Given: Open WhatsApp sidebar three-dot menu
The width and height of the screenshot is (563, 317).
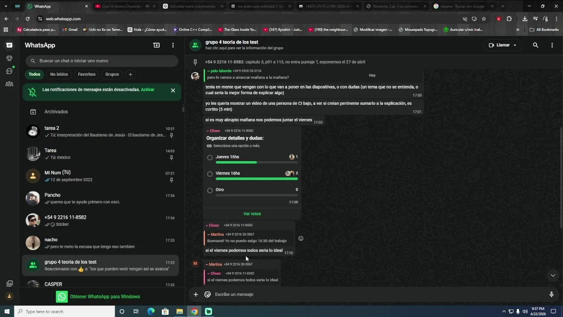Looking at the screenshot, I should [173, 45].
